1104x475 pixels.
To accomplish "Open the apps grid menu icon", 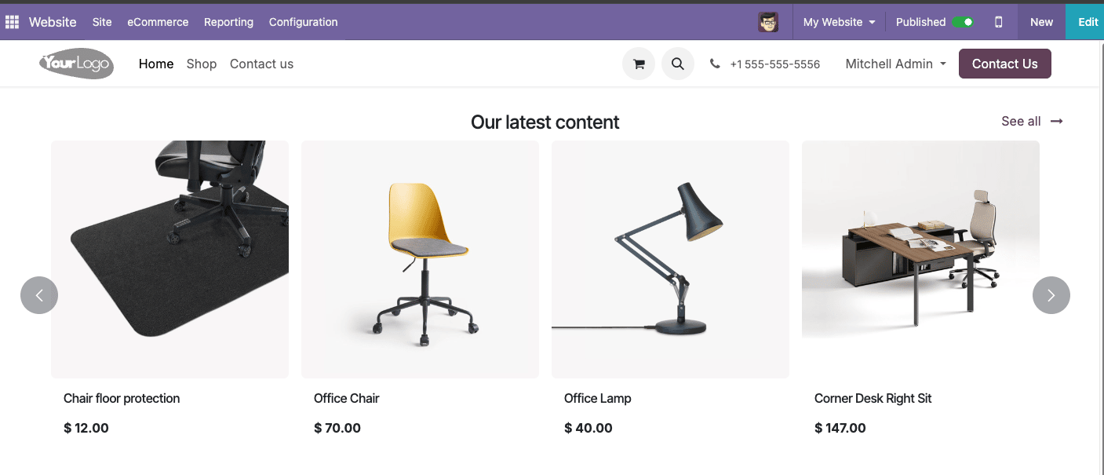I will 12,22.
